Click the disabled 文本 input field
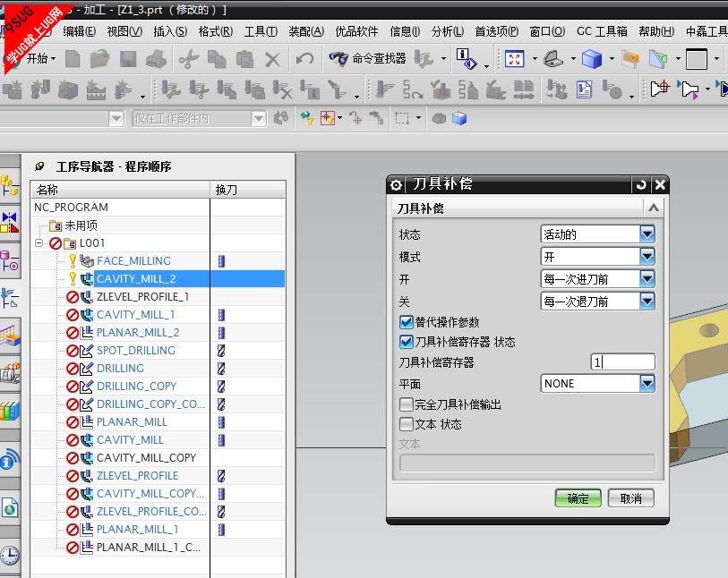The image size is (728, 578). click(x=527, y=463)
